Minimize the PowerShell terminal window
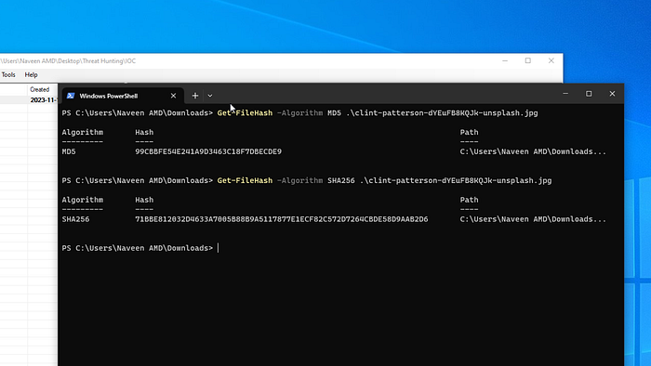The width and height of the screenshot is (651, 366). pos(565,94)
